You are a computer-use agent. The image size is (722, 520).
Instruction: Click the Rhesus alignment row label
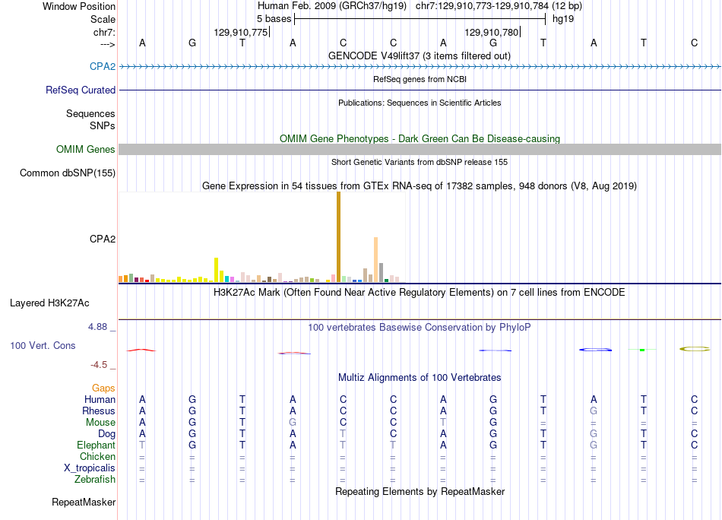99,411
